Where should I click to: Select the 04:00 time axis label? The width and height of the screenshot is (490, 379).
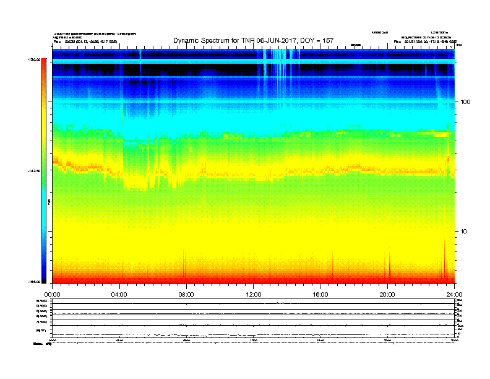click(119, 295)
